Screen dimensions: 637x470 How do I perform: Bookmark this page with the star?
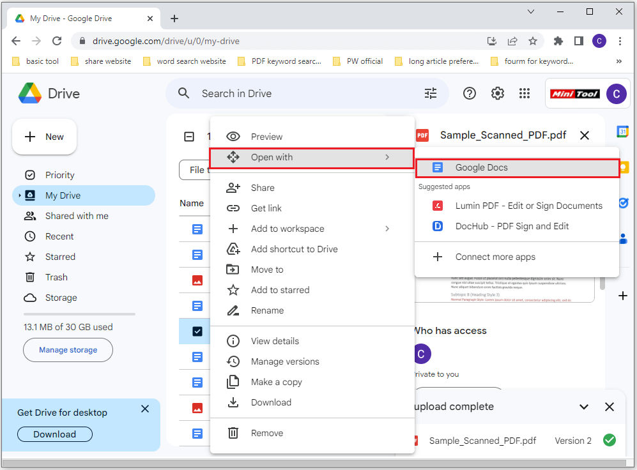(x=533, y=41)
